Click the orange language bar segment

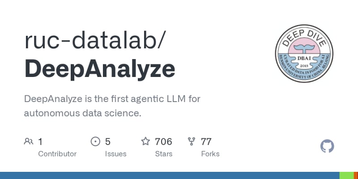point(355,175)
